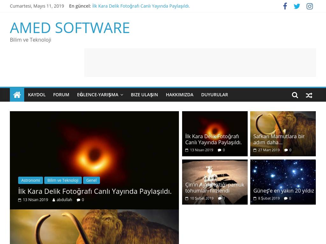Screen dimensions: 326x244
Task: Click comment icon on Çin'in Ay'da card
Action: pyautogui.click(x=220, y=198)
